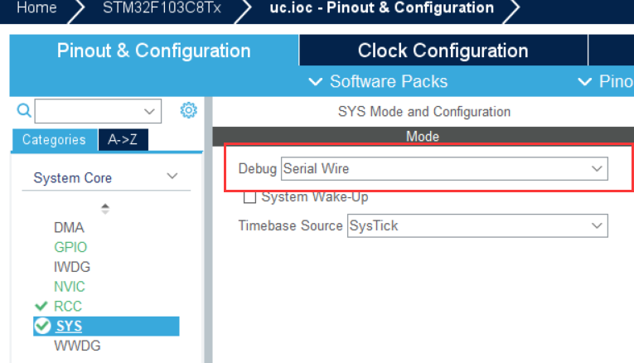Select DMA in the System Core list
The height and width of the screenshot is (363, 634).
point(69,228)
